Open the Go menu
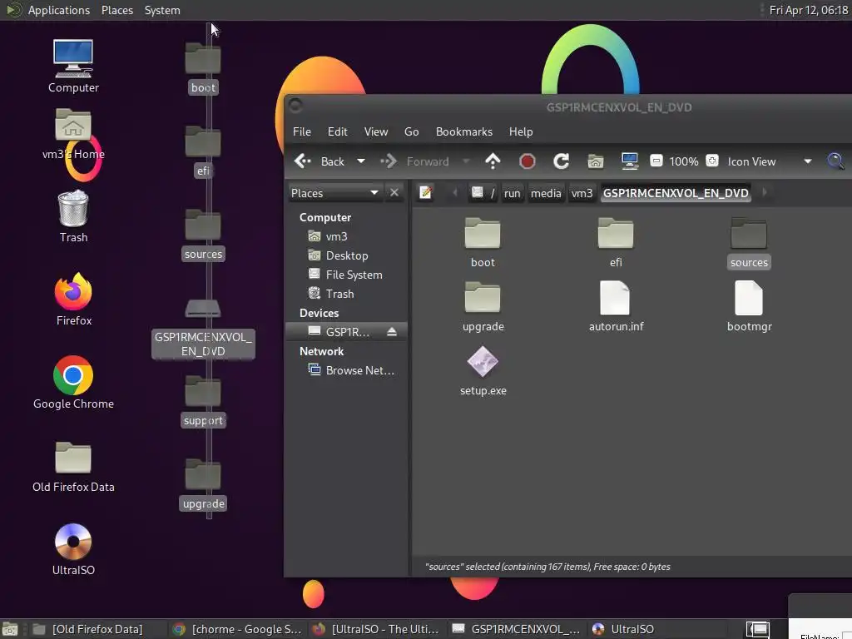Image resolution: width=852 pixels, height=639 pixels. (x=411, y=131)
